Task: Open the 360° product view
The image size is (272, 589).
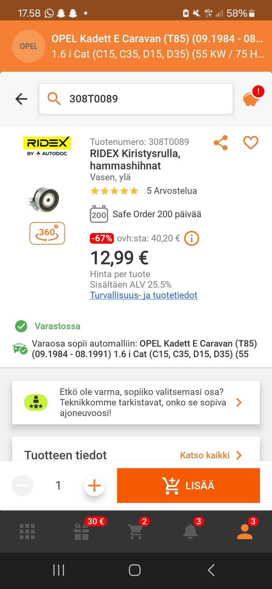Action: (47, 233)
